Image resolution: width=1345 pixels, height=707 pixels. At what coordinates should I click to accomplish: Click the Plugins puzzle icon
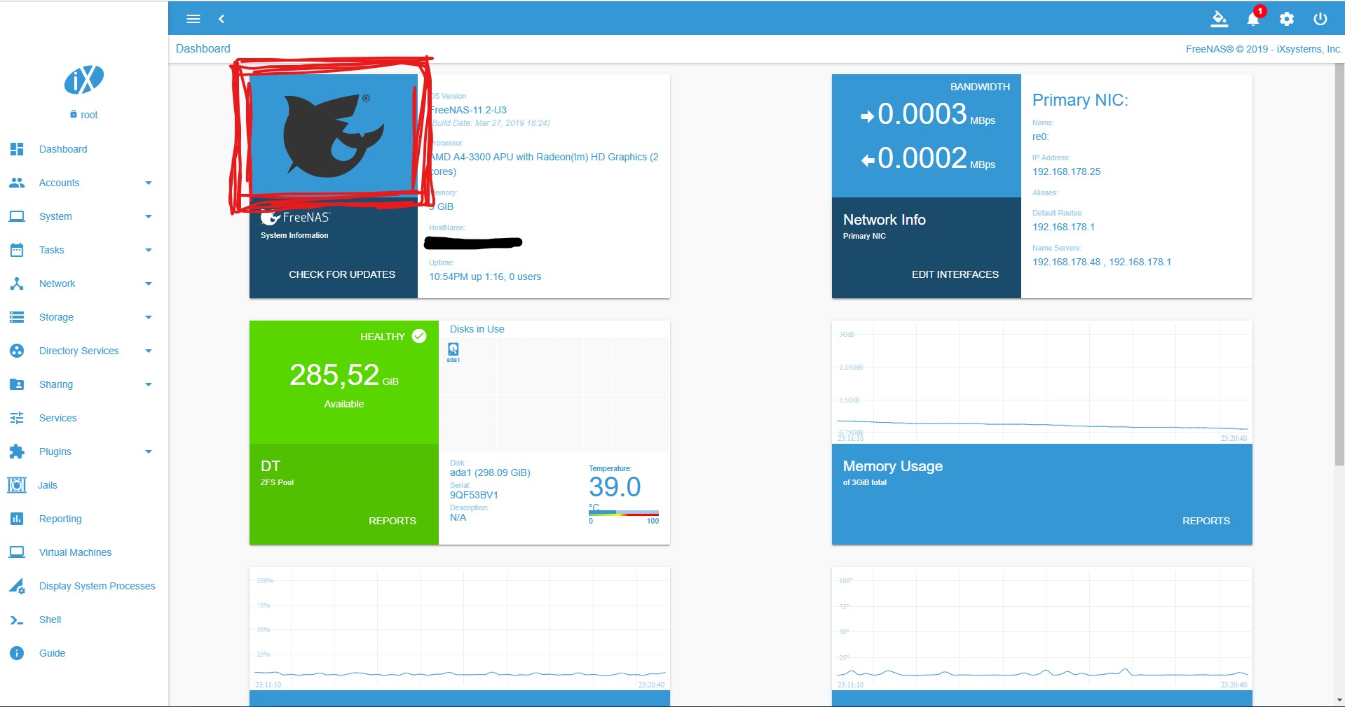pyautogui.click(x=17, y=451)
